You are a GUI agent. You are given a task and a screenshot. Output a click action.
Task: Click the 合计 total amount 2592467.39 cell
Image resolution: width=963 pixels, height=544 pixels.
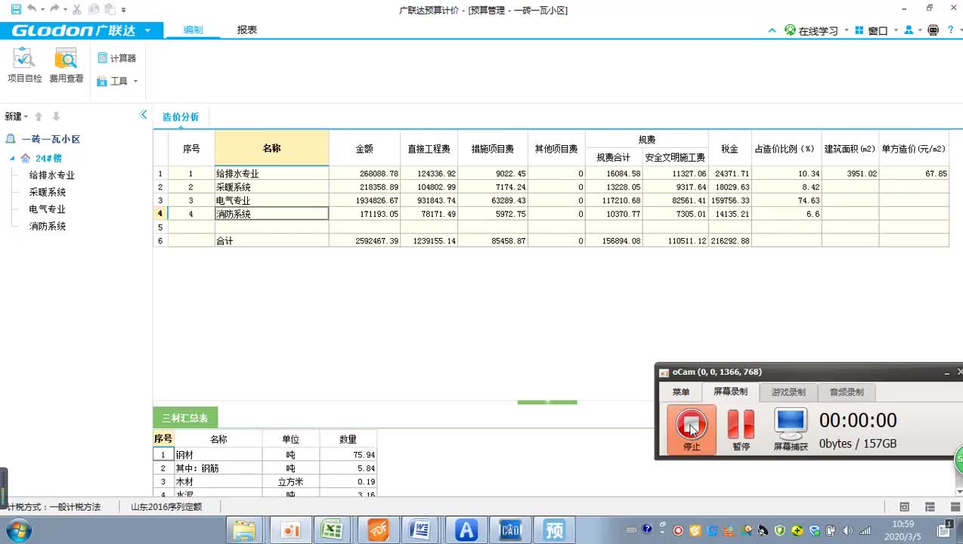[364, 241]
